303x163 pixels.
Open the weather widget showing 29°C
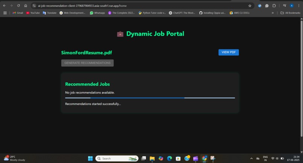[15, 159]
